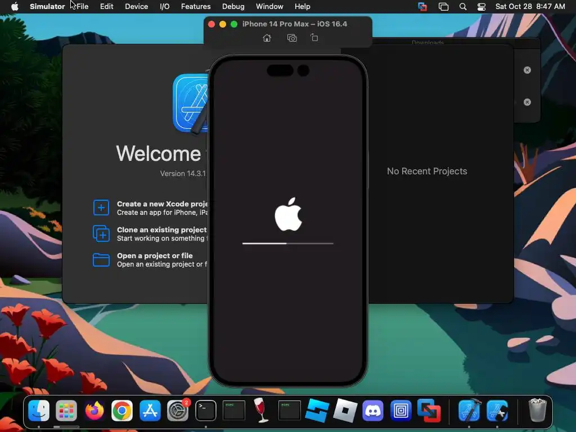Open Roblox Studio blue icon in Dock

coord(317,410)
